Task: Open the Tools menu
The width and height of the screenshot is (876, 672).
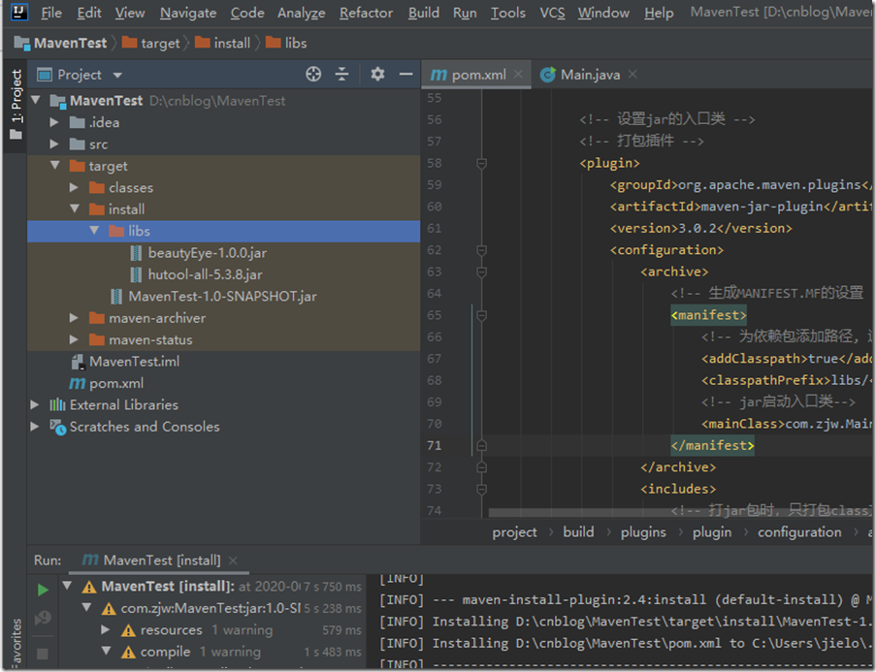Action: [507, 13]
